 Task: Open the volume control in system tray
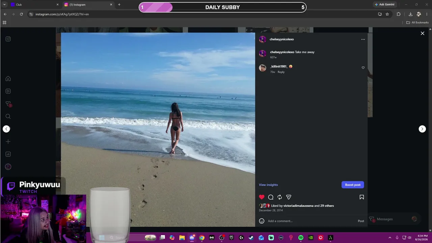[x=409, y=238]
